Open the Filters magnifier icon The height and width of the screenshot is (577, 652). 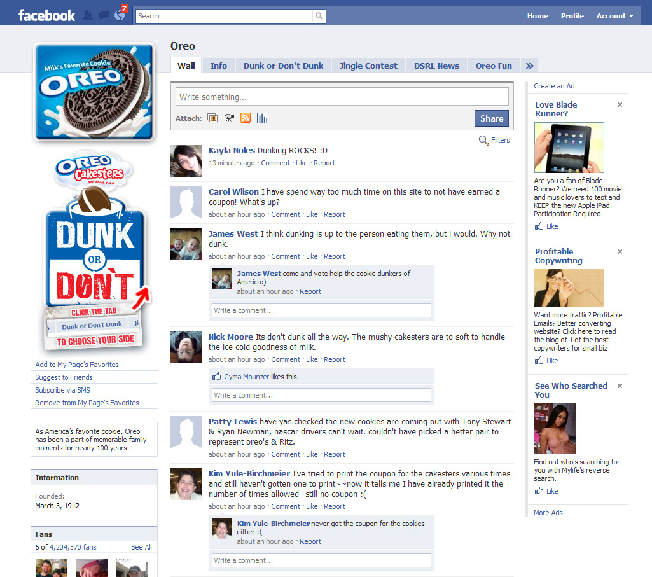483,140
